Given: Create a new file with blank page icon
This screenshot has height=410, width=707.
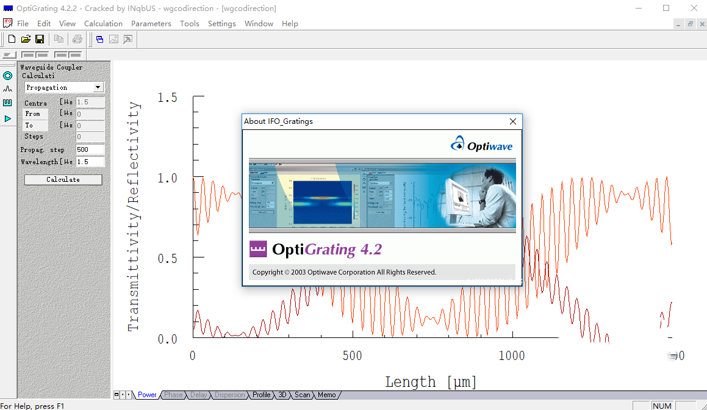Looking at the screenshot, I should click(12, 39).
